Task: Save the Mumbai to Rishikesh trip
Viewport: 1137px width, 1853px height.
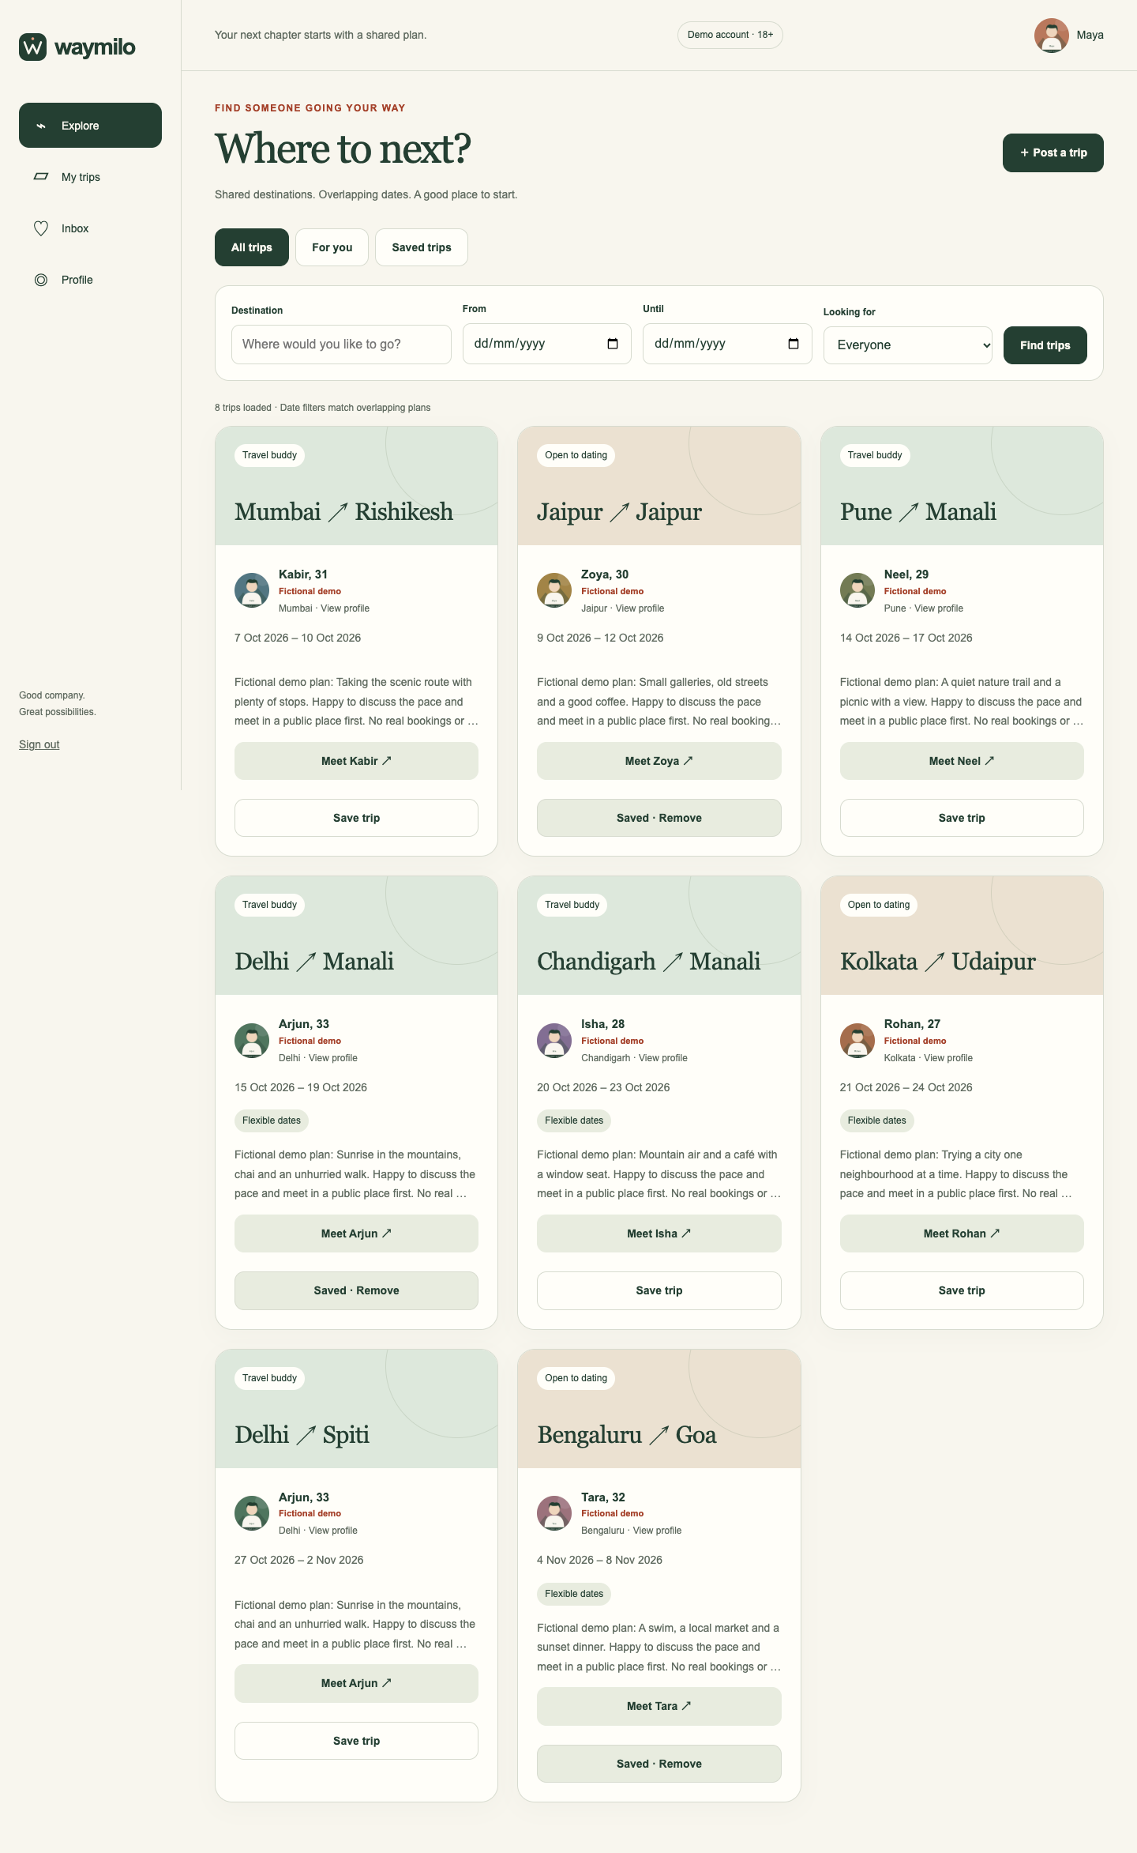Action: (356, 818)
